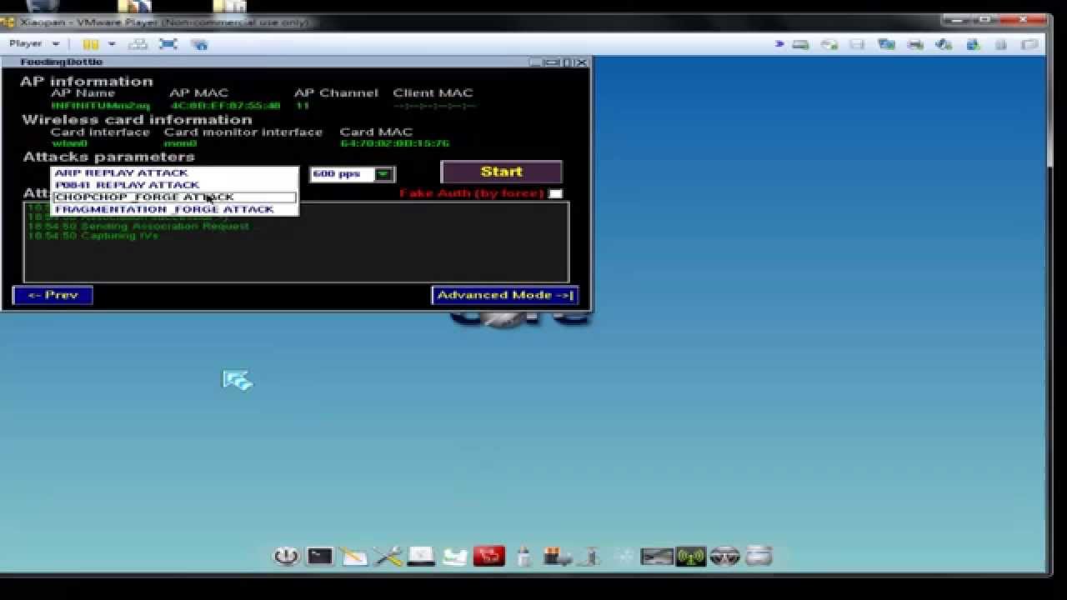This screenshot has width=1067, height=600.
Task: Click the laptop dock icon
Action: (421, 556)
